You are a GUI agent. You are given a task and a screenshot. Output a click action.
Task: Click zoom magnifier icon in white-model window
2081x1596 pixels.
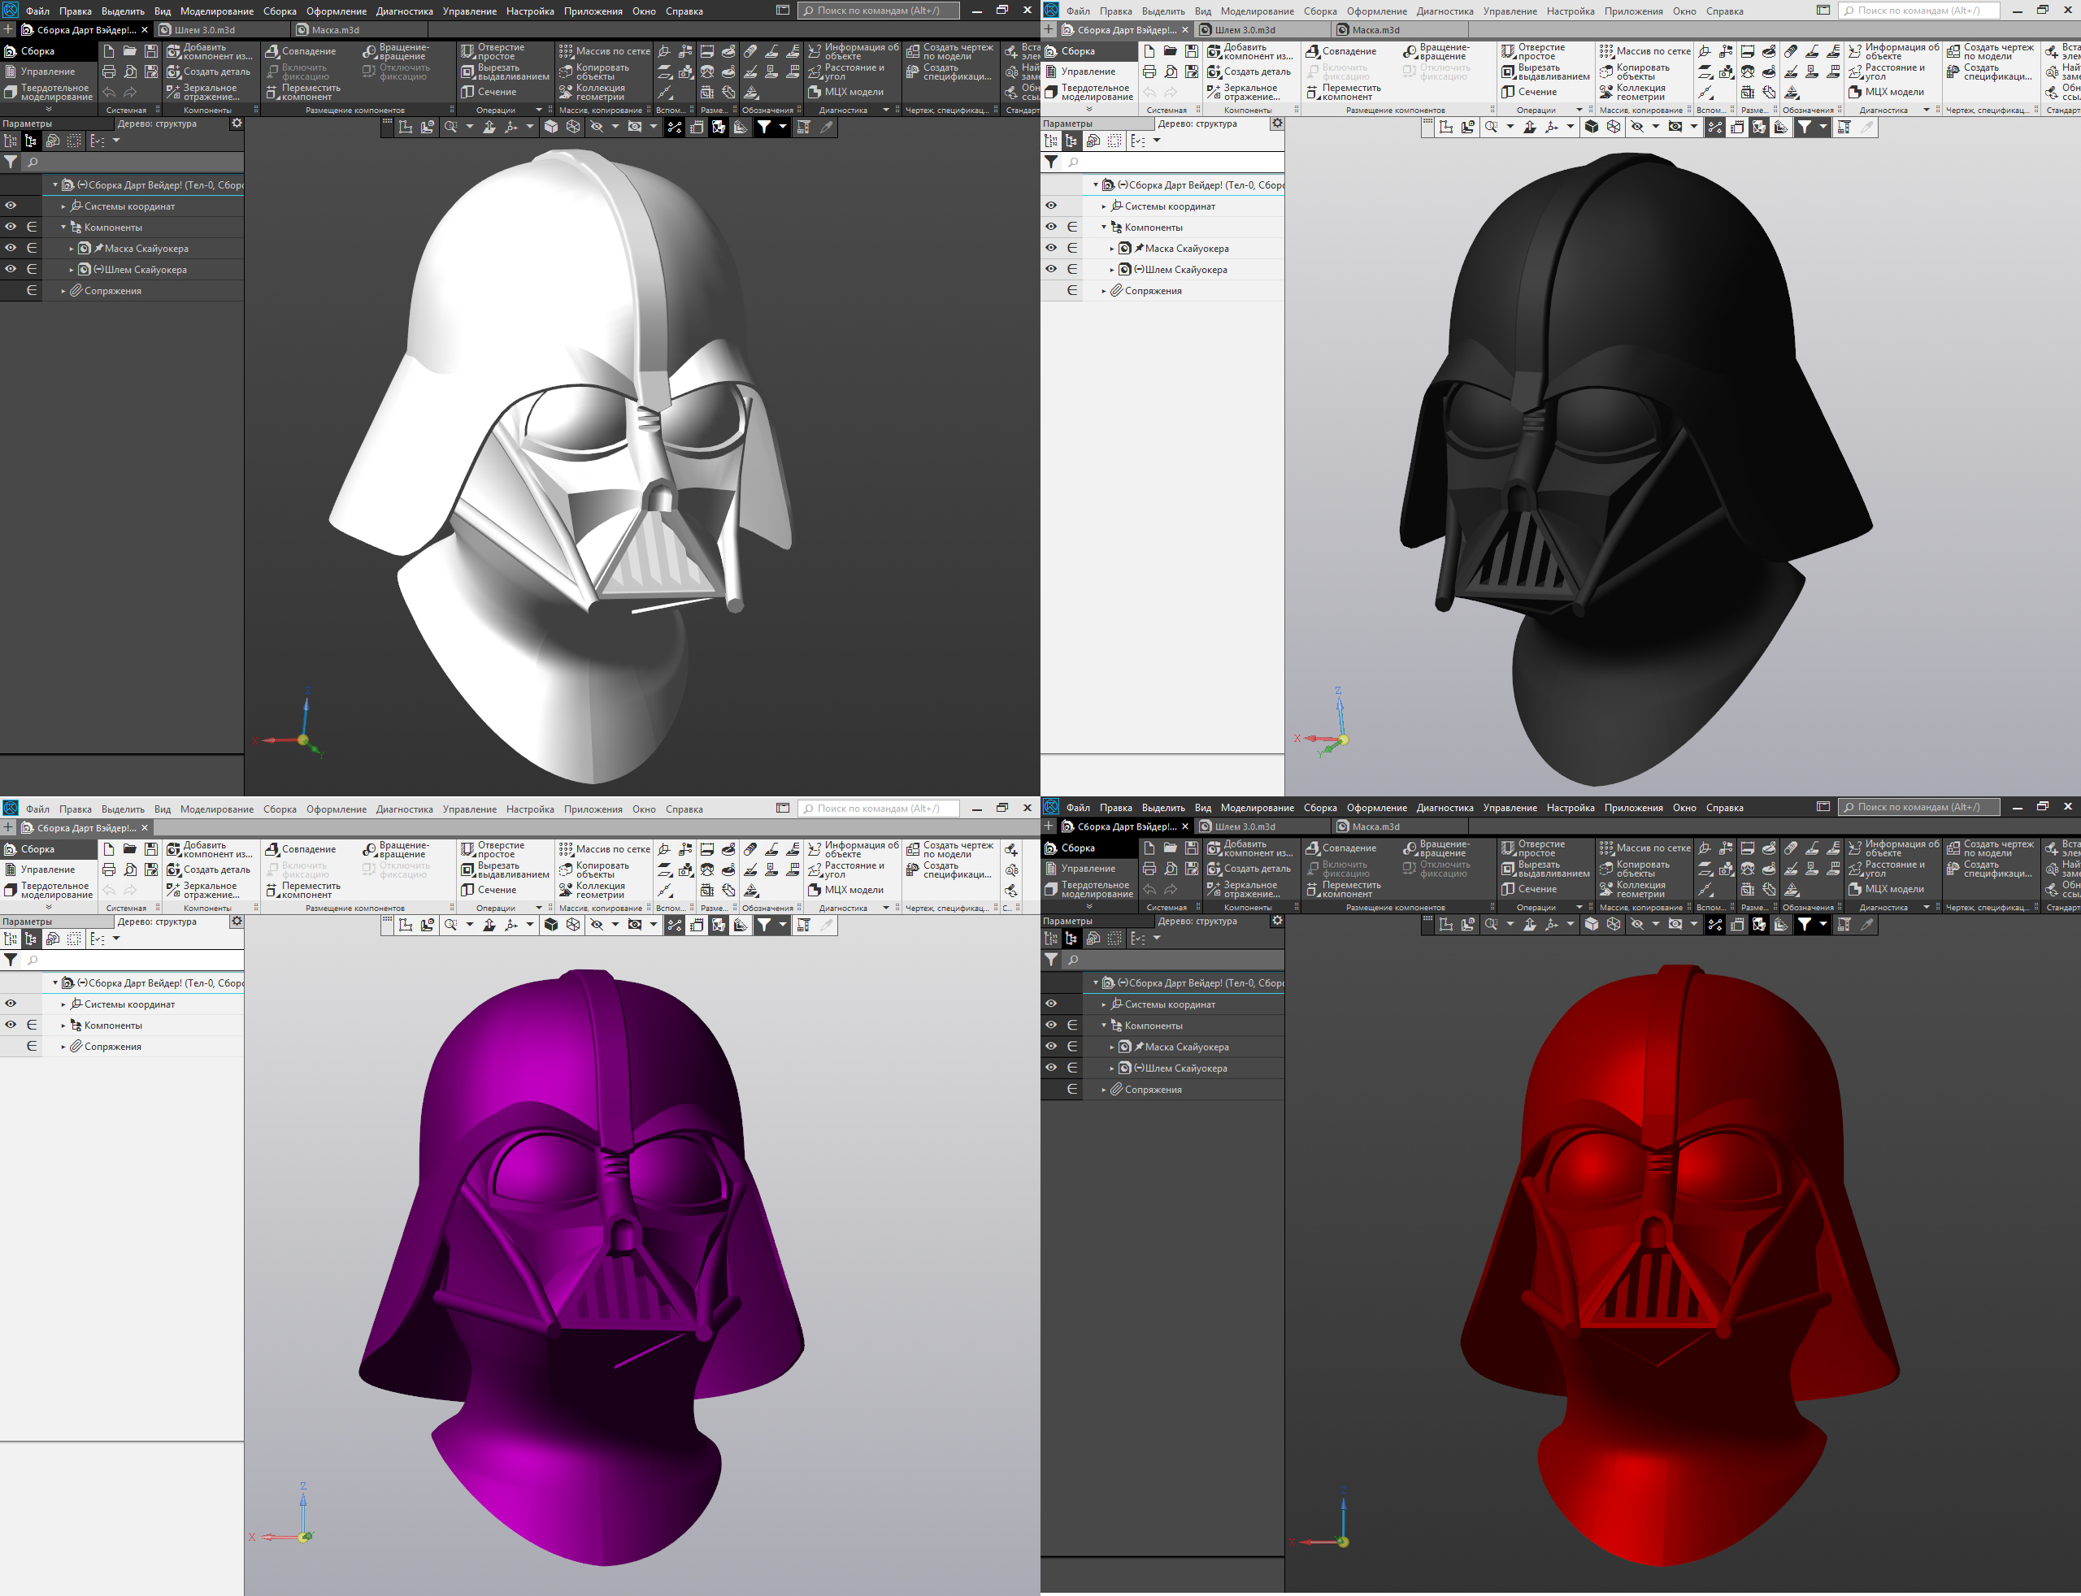pyautogui.click(x=450, y=126)
